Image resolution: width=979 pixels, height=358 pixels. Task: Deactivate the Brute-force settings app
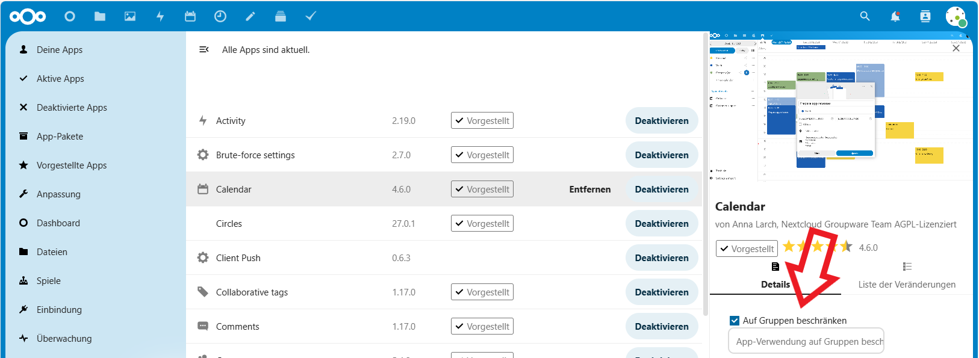tap(661, 155)
